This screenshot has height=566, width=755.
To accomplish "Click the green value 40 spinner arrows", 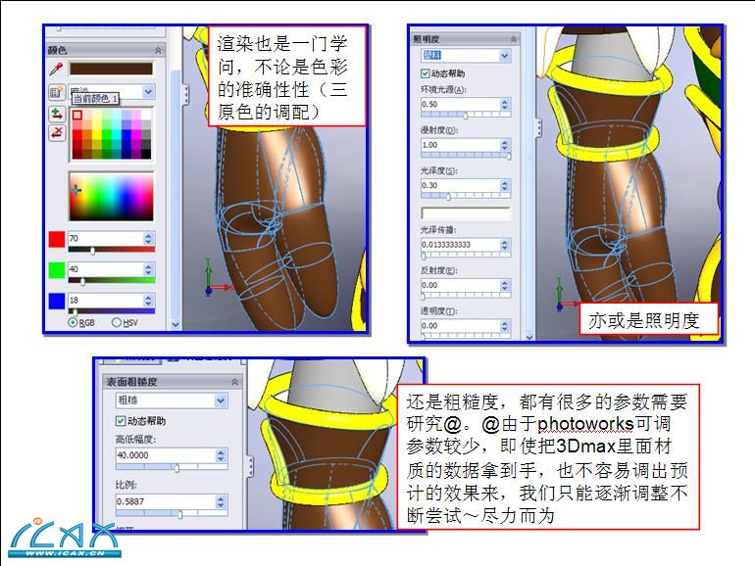I will pos(148,269).
